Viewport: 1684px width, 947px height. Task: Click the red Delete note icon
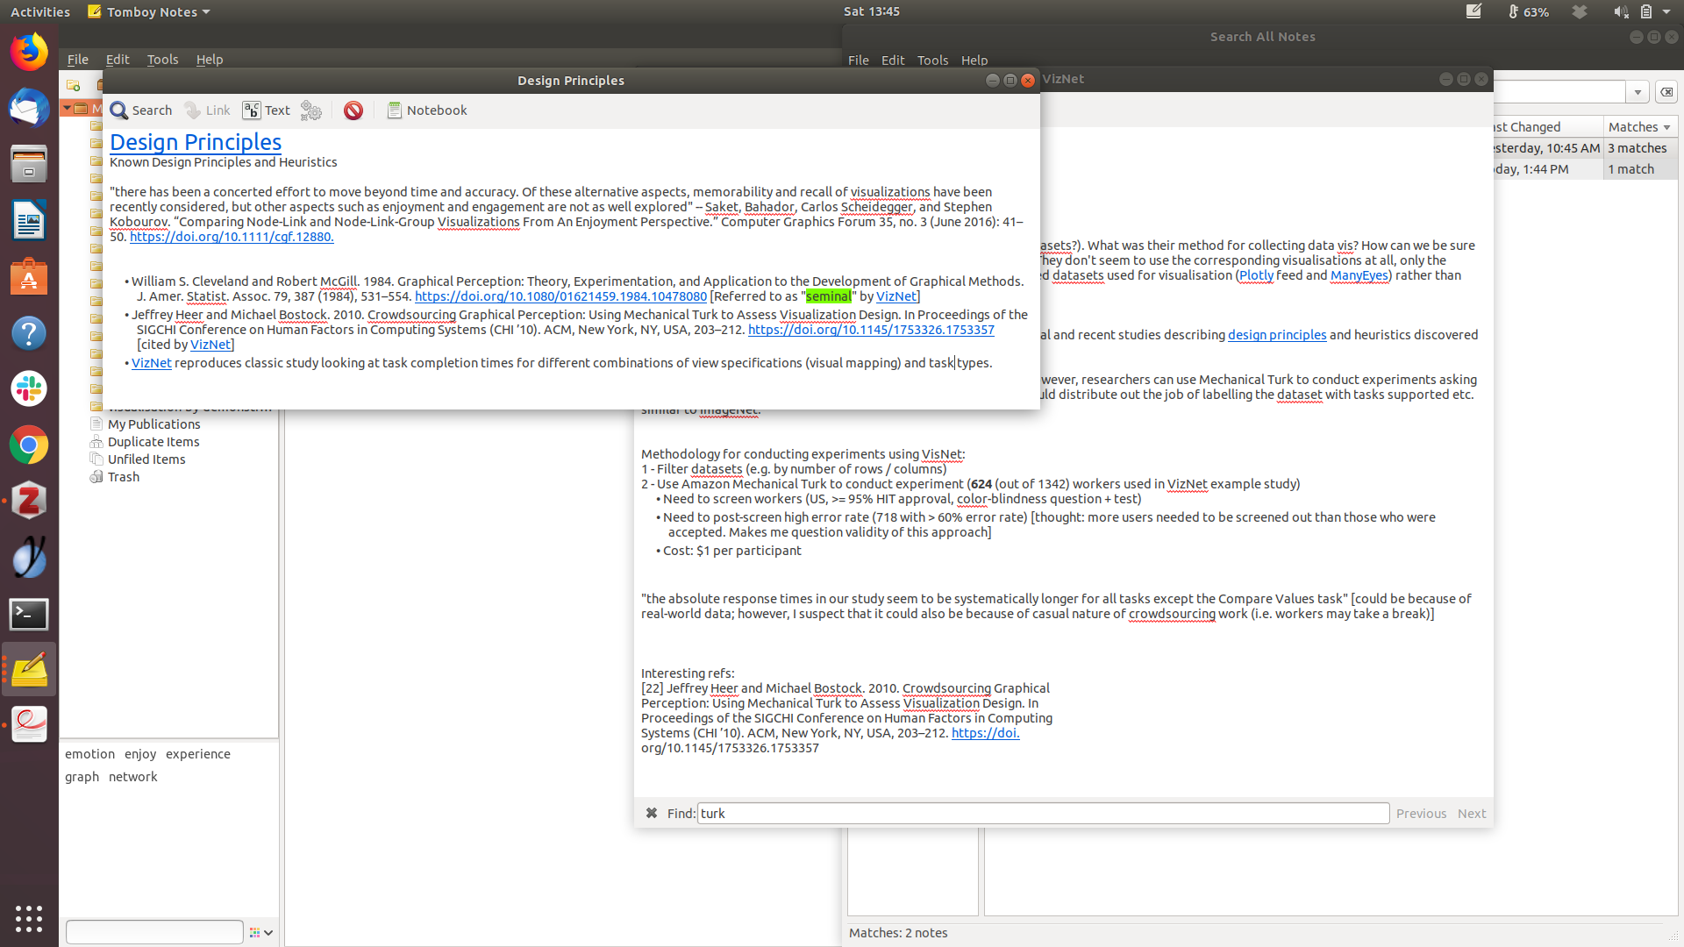(x=353, y=110)
